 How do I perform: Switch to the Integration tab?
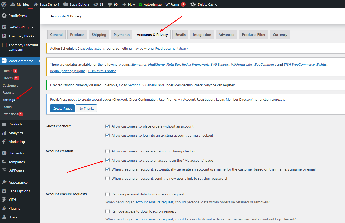202,35
